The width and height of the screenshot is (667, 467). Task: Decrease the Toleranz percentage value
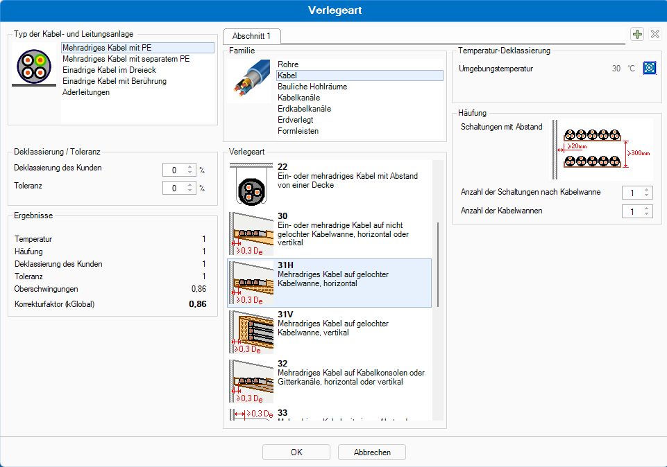coord(189,191)
